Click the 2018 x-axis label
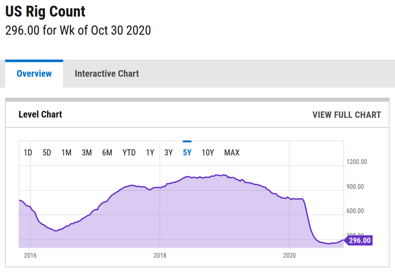Screen dimensions: 395x272 click(159, 255)
